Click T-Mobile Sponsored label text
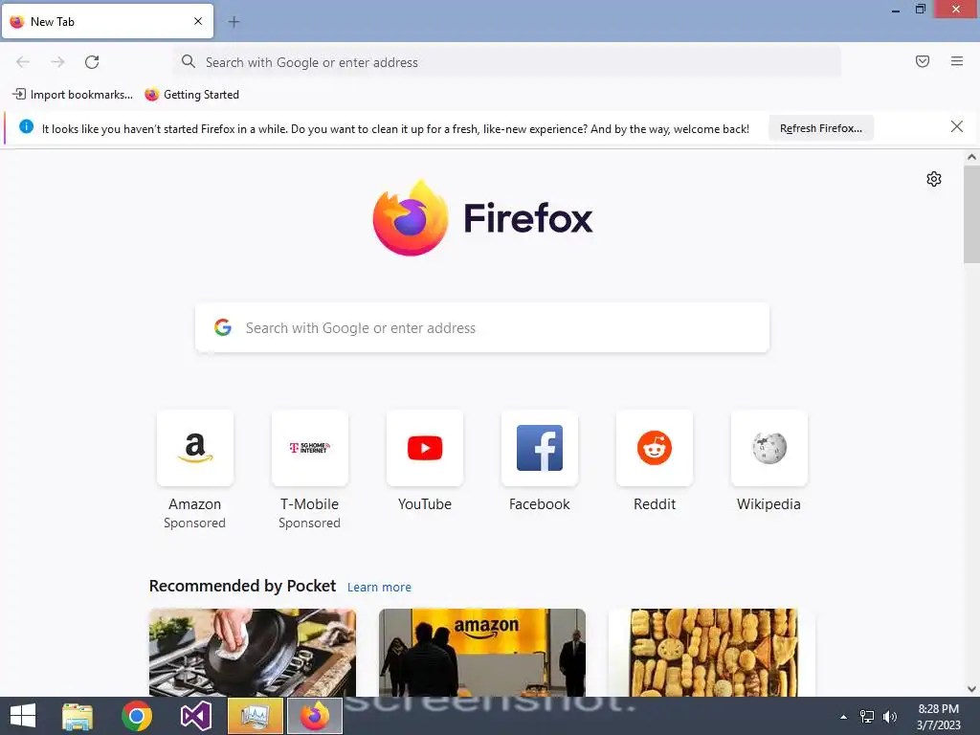Image resolution: width=980 pixels, height=735 pixels. [x=310, y=514]
